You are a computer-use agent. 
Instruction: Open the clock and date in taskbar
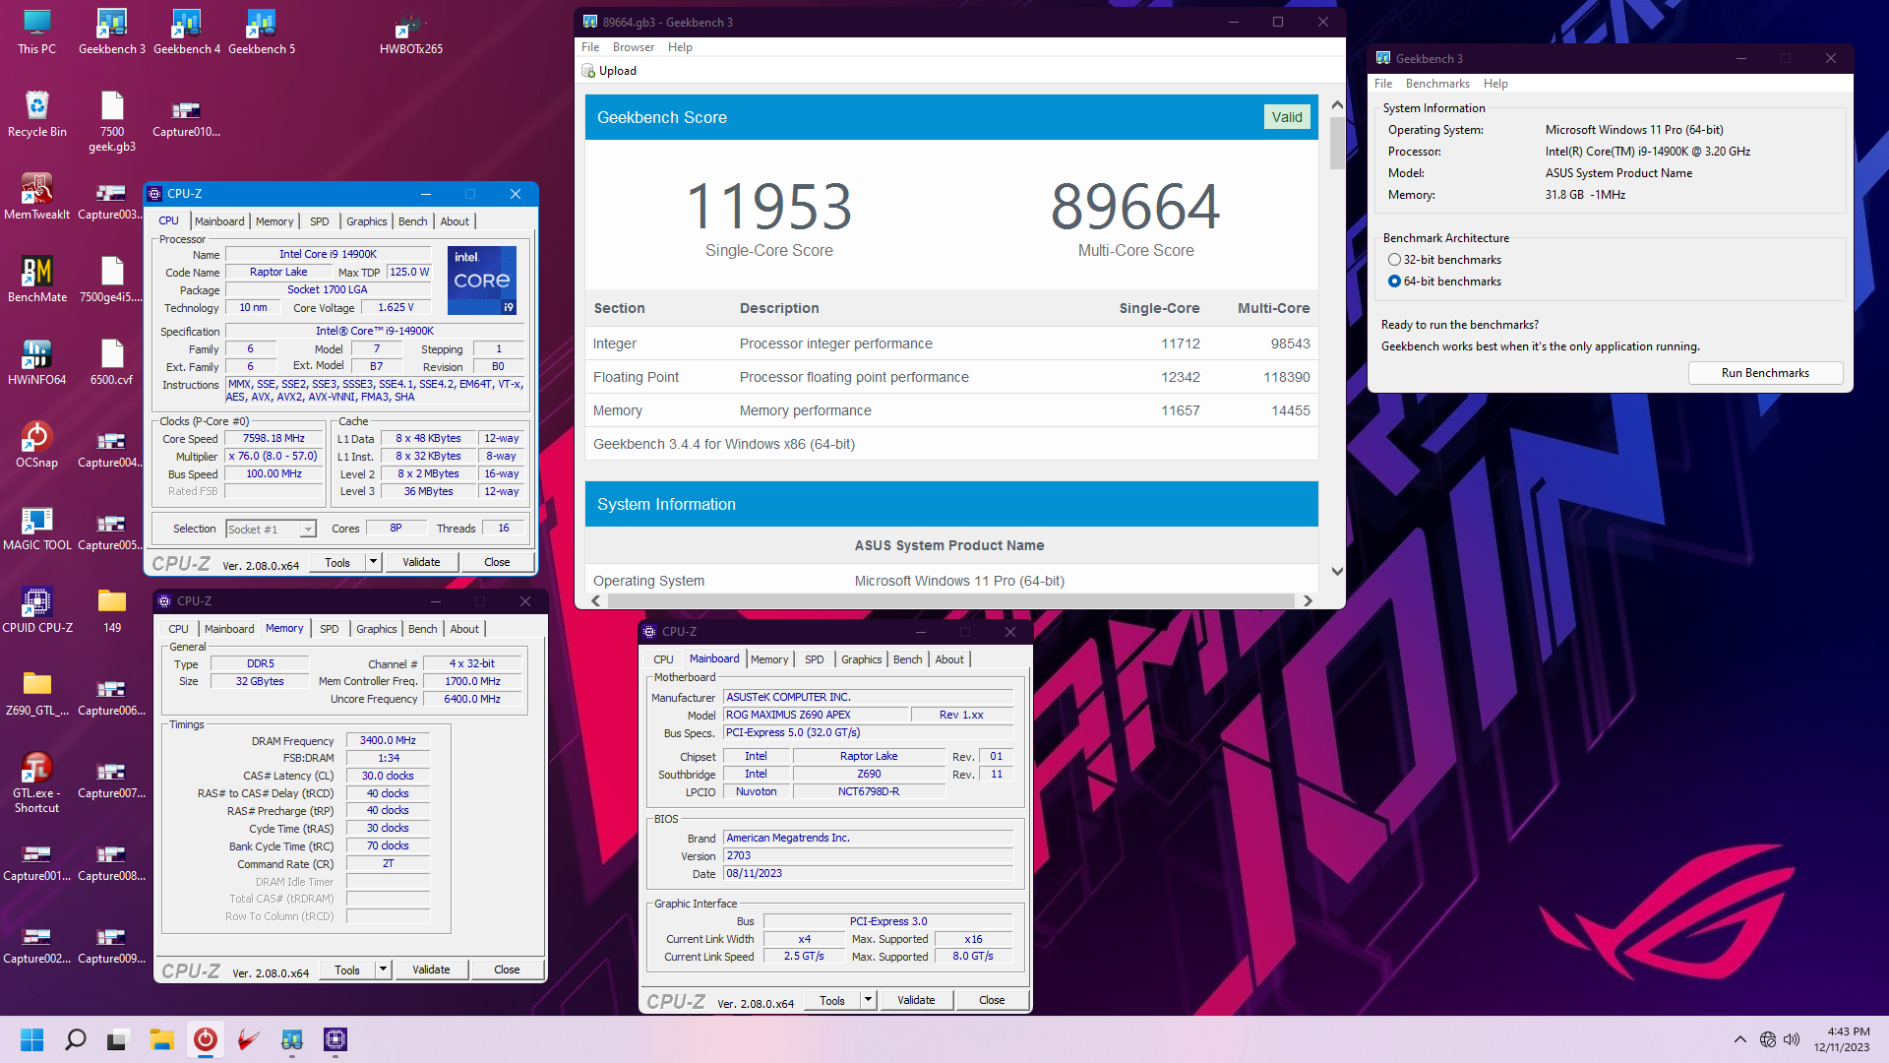point(1842,1039)
